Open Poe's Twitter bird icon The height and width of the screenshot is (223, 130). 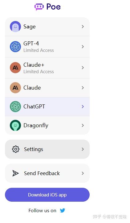tap(62, 210)
